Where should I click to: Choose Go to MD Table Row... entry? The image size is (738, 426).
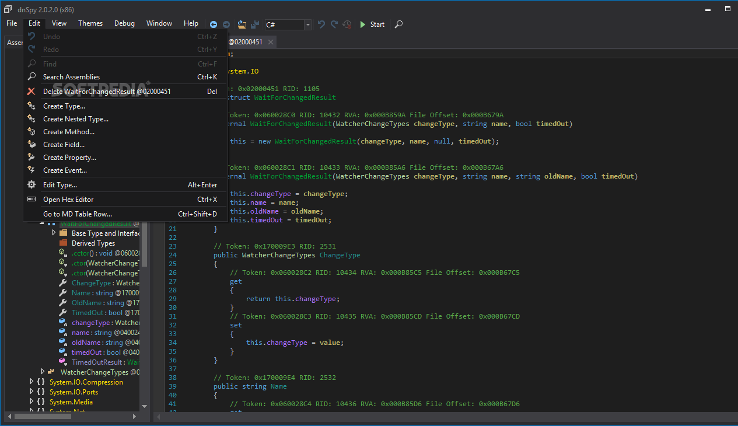click(125, 214)
